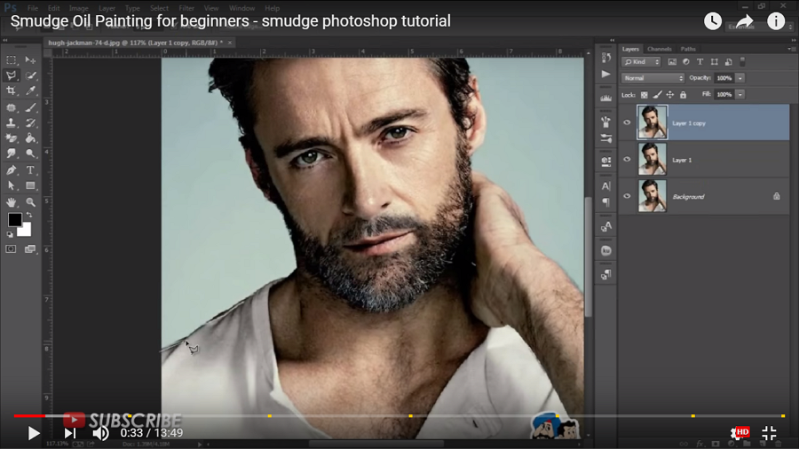The width and height of the screenshot is (799, 449).
Task: Select the Quick Selection tool
Action: (x=30, y=75)
